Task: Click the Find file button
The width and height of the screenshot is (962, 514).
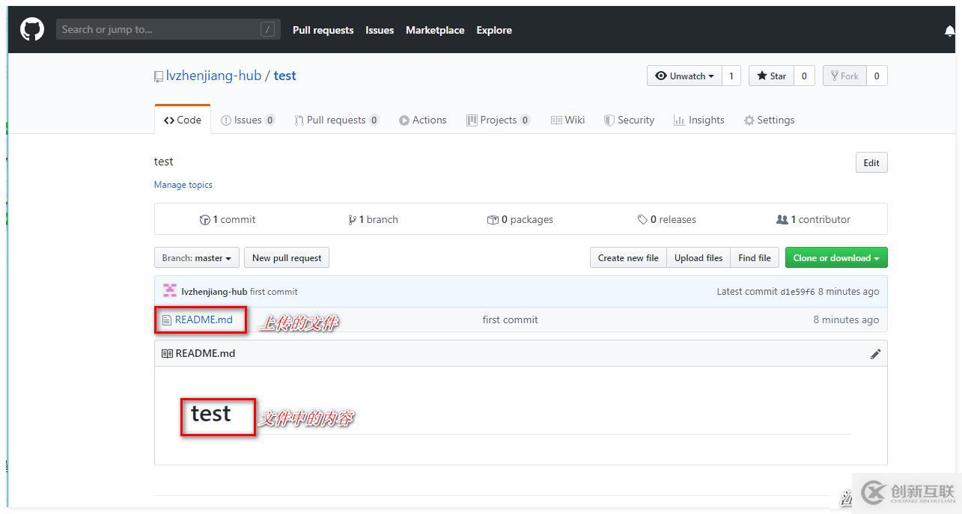Action: click(x=755, y=258)
